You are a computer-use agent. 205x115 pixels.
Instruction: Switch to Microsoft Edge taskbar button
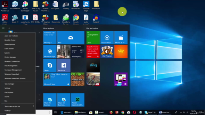66,112
